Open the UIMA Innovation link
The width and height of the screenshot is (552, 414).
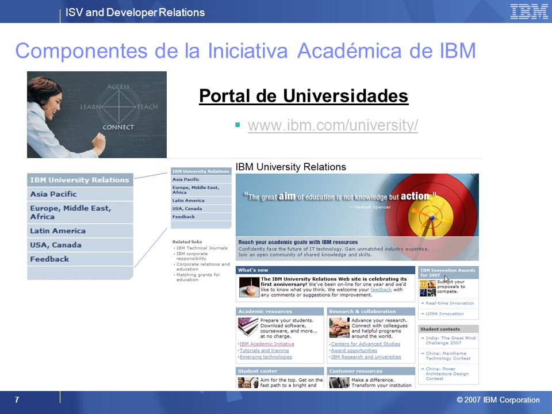click(444, 314)
